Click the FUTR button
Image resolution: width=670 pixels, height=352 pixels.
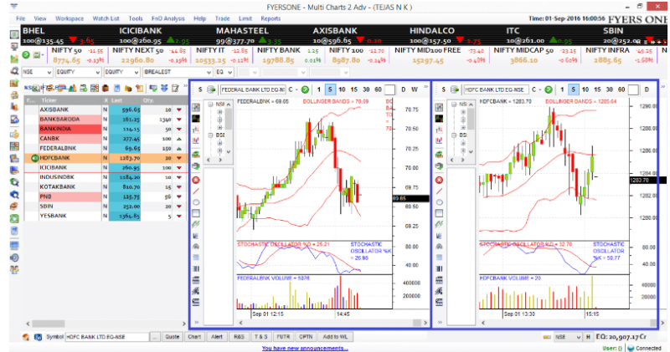283,337
